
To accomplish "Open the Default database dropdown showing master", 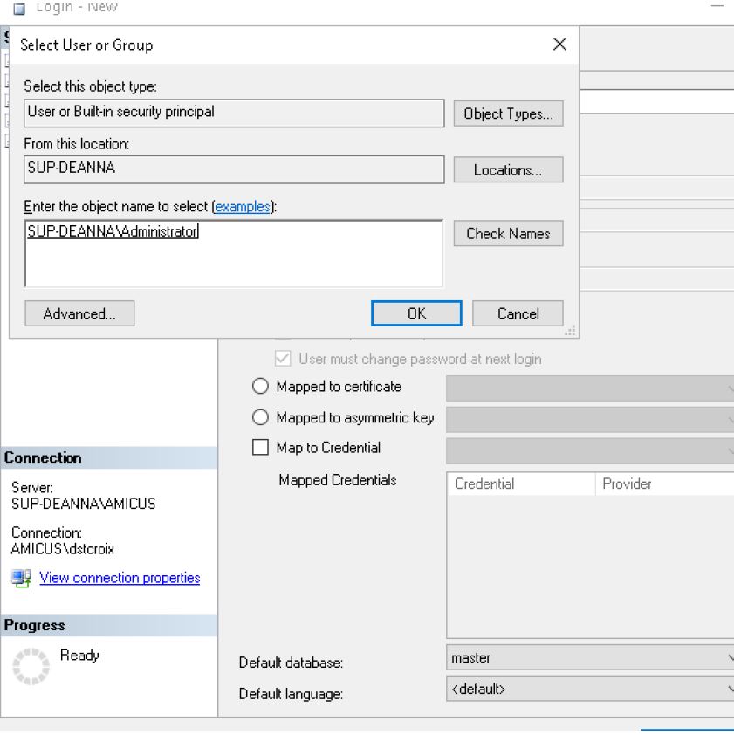I will pyautogui.click(x=590, y=657).
